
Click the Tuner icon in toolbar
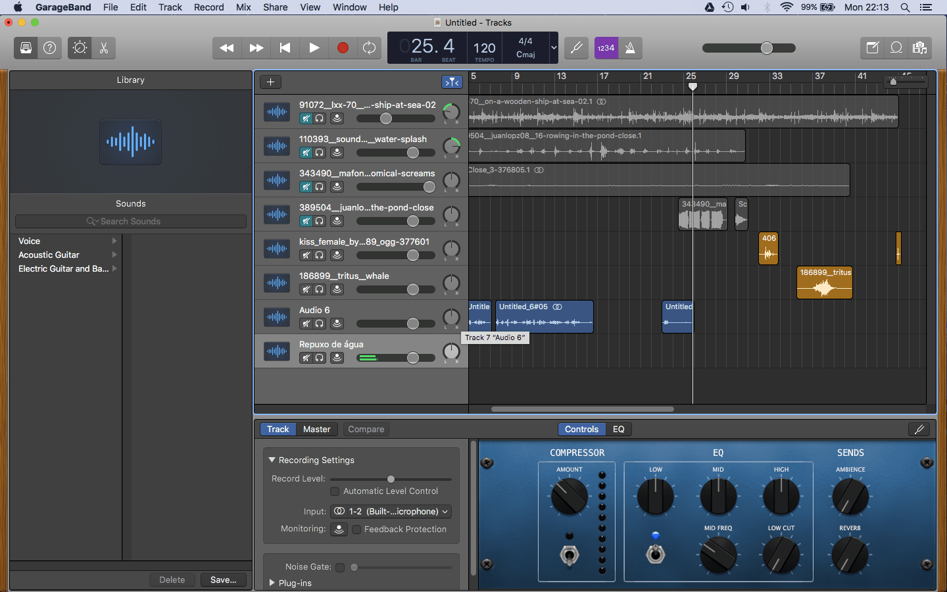coord(576,48)
